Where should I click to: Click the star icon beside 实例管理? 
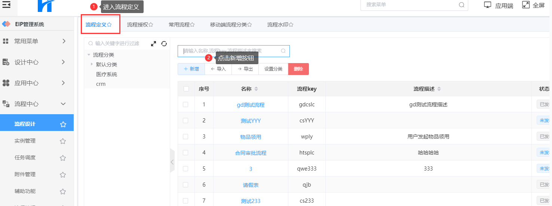coord(63,141)
